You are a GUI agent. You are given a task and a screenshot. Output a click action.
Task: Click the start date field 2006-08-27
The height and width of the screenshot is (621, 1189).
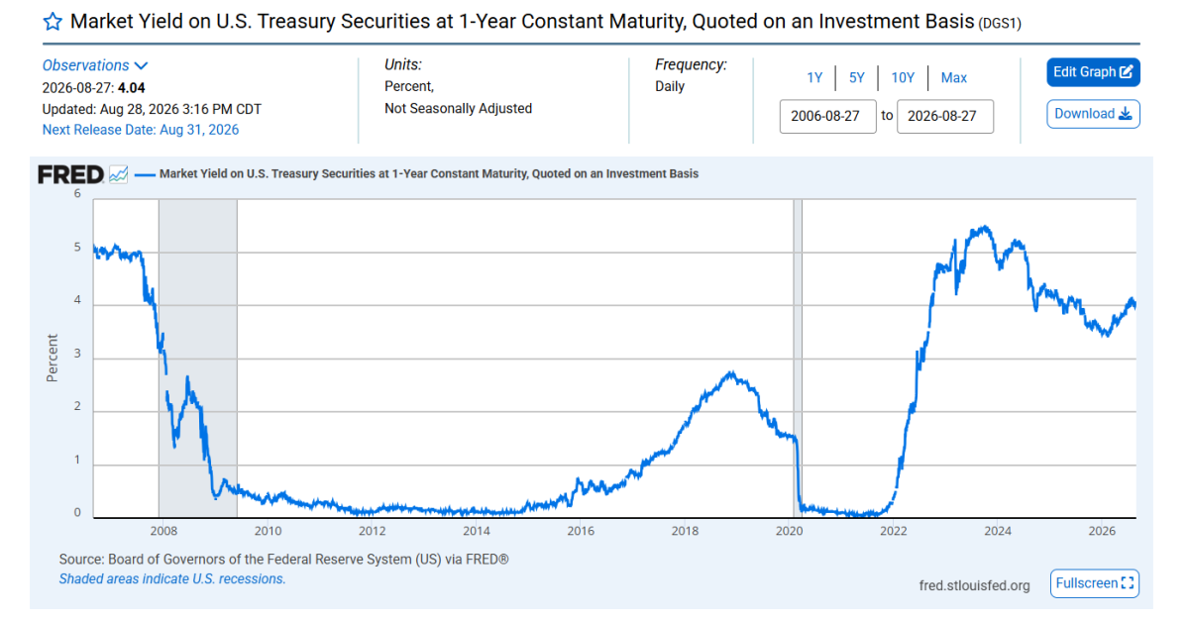coord(828,116)
